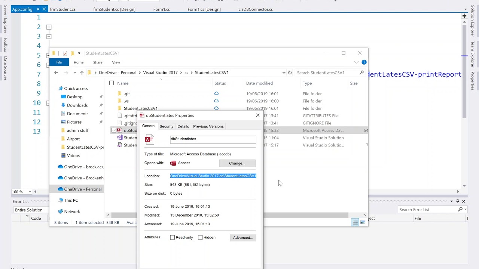Click Visual Studio 2017 breadcrumb
Screen dimensions: 479x269
(160, 72)
